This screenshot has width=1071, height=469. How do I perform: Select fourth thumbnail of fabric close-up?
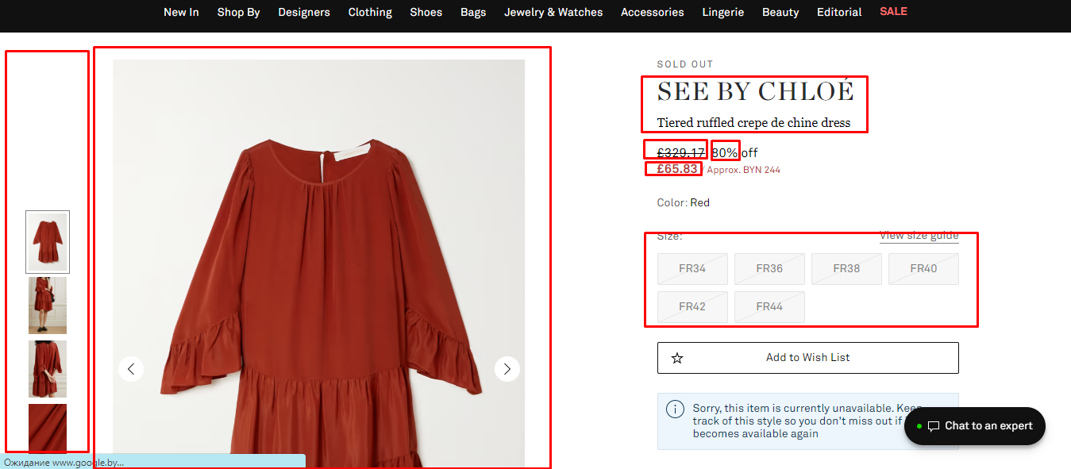(x=48, y=429)
